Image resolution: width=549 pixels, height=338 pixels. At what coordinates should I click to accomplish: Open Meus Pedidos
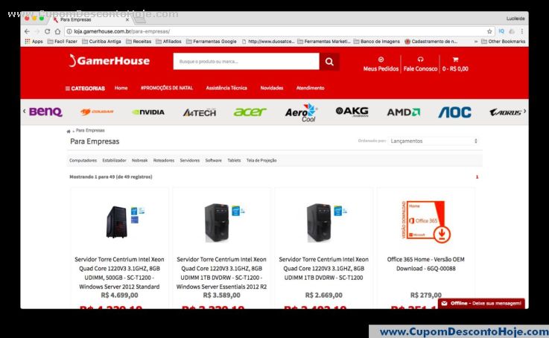pos(381,64)
